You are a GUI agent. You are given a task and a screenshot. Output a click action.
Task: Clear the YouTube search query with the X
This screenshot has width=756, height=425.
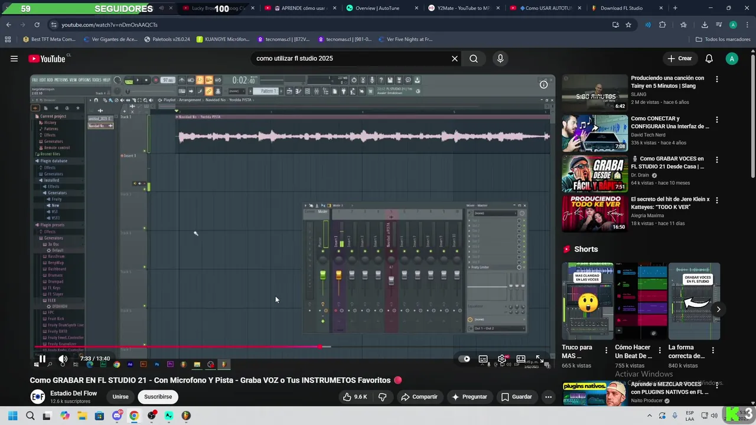(455, 58)
